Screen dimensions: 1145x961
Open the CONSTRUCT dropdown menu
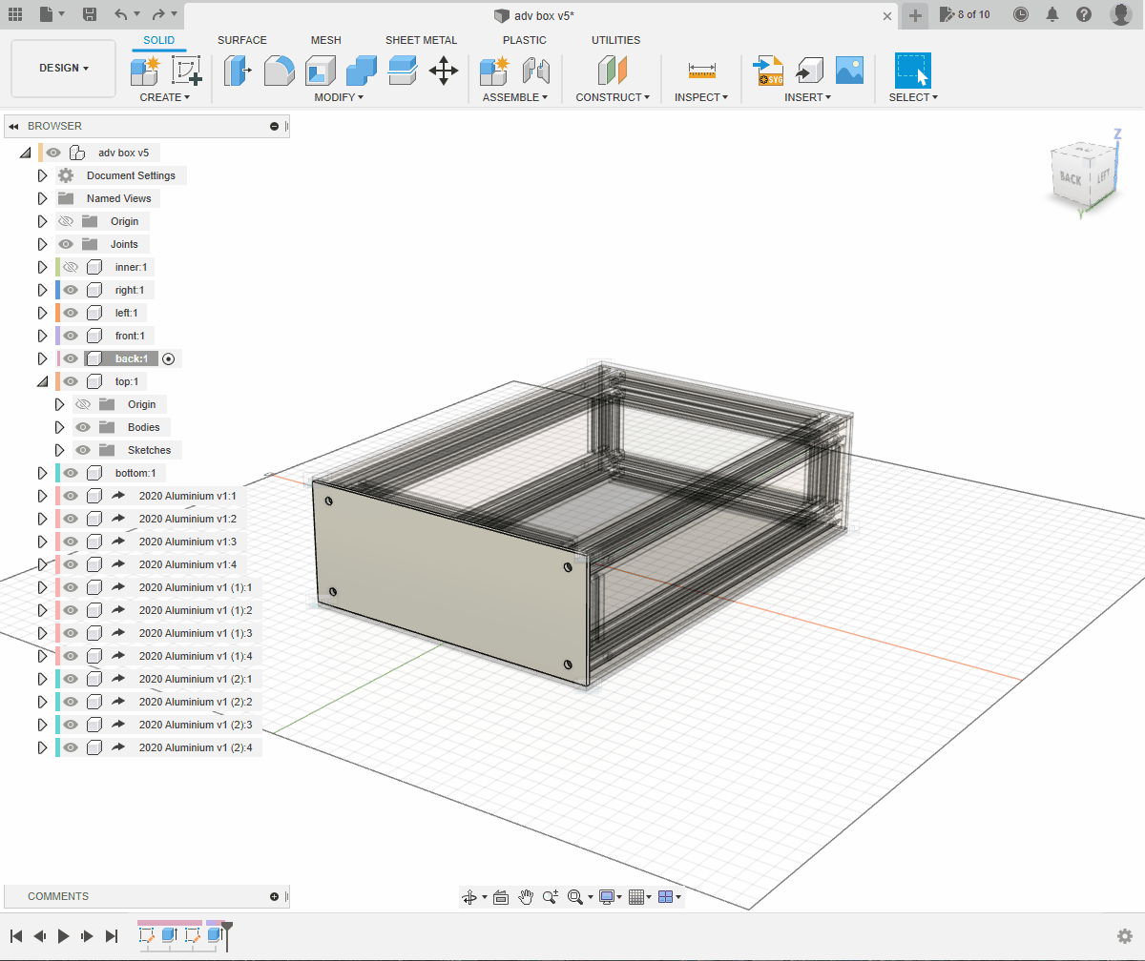[x=612, y=96]
